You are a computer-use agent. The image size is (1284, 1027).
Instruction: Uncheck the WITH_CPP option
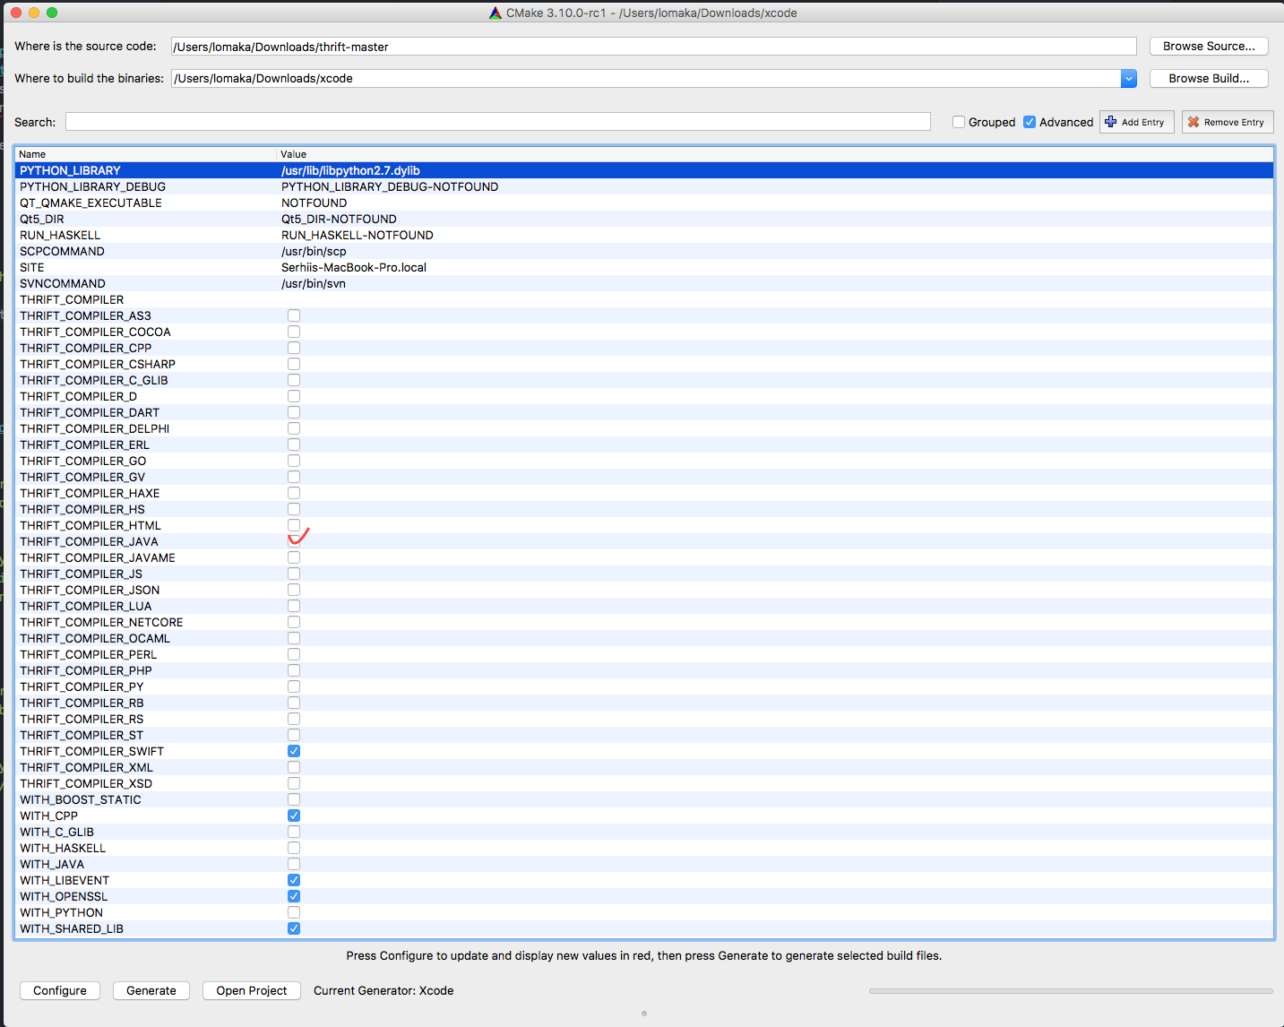pyautogui.click(x=294, y=816)
